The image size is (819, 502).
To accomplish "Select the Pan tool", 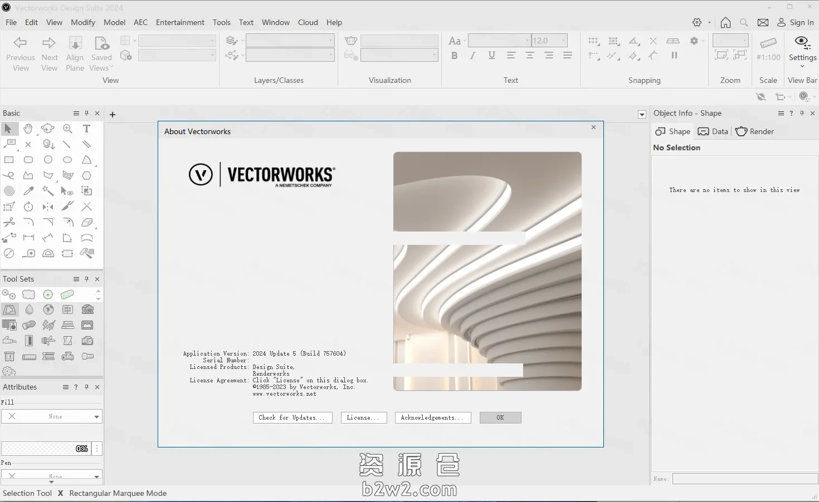I will tap(28, 129).
